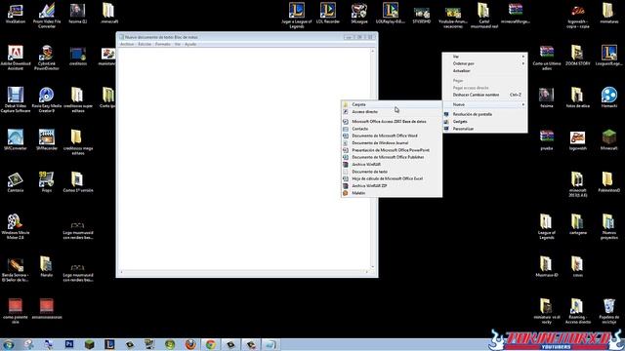Screen dimensions: 625x351
Task: Create a Microsoft Office Access database
Action: (392, 121)
